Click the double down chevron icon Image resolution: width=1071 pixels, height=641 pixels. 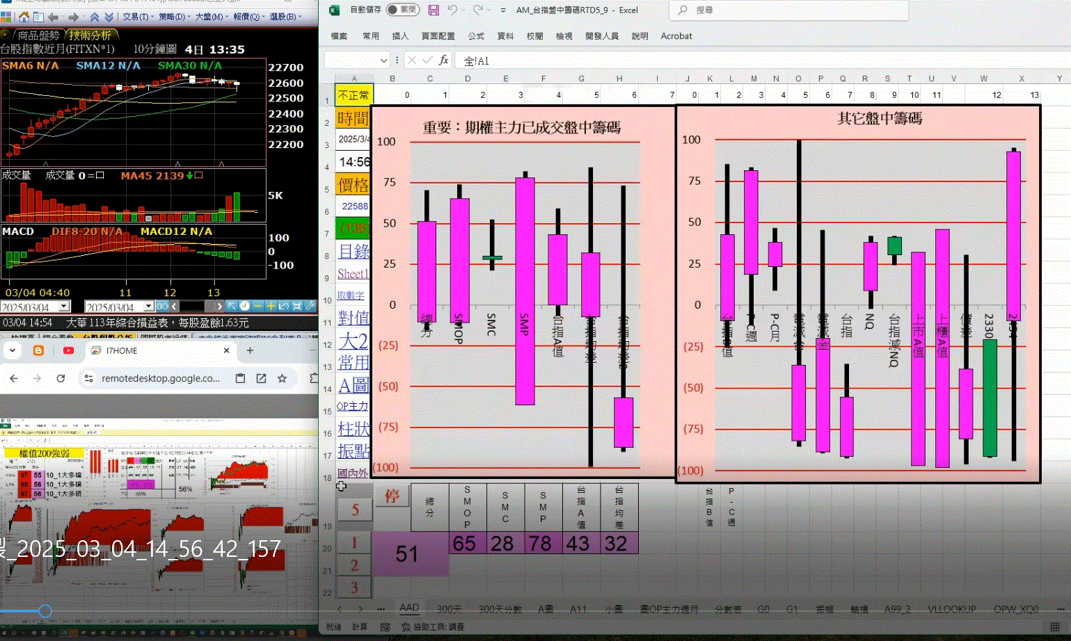tap(109, 17)
